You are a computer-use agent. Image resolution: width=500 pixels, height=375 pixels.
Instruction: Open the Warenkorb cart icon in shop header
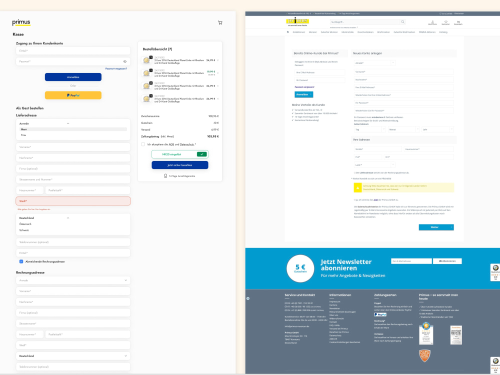pyautogui.click(x=458, y=22)
